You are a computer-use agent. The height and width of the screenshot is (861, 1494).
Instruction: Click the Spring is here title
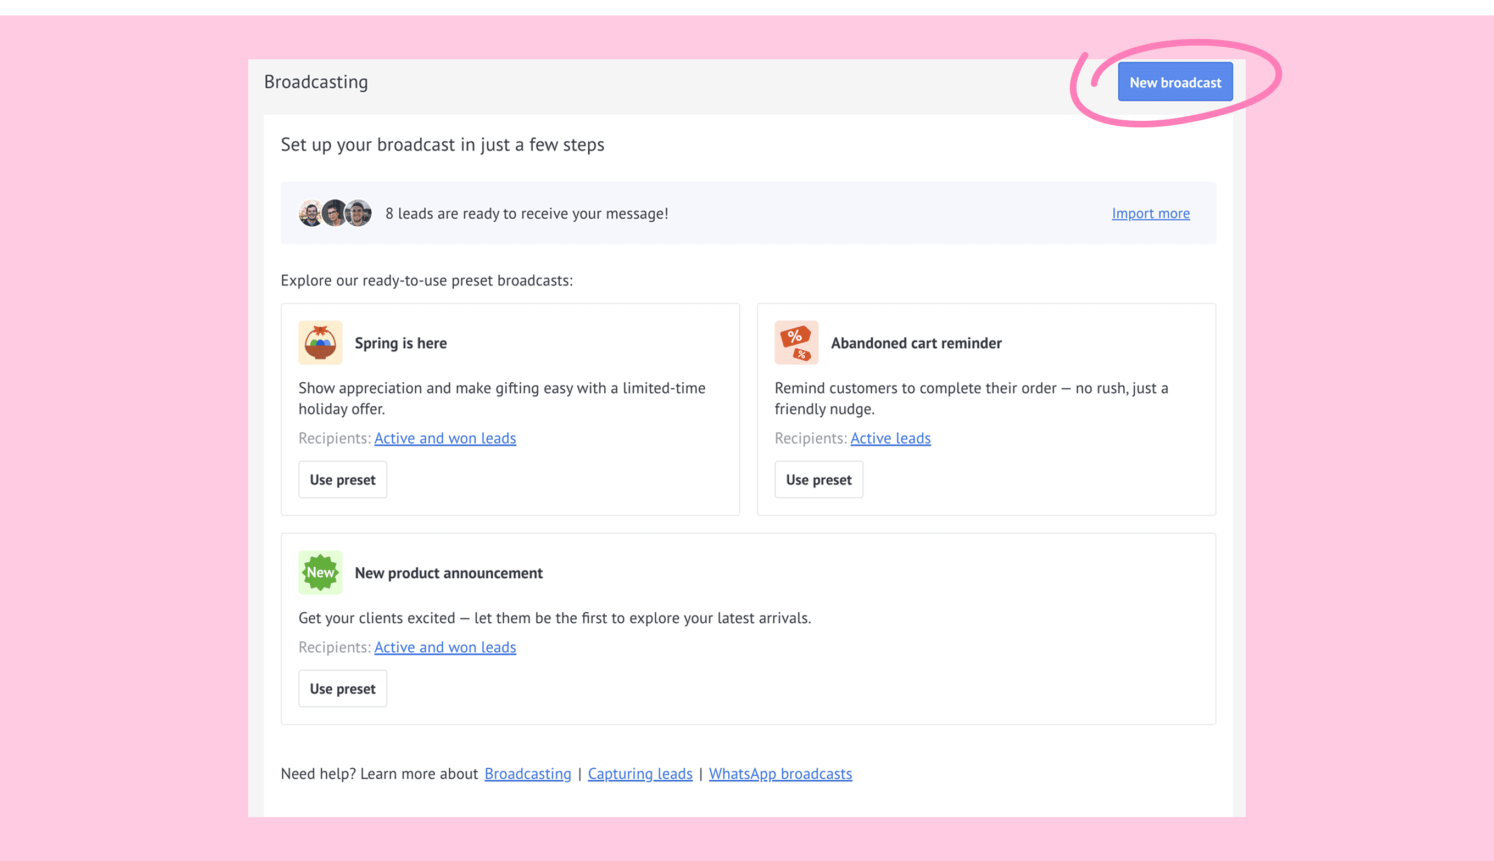tap(400, 343)
